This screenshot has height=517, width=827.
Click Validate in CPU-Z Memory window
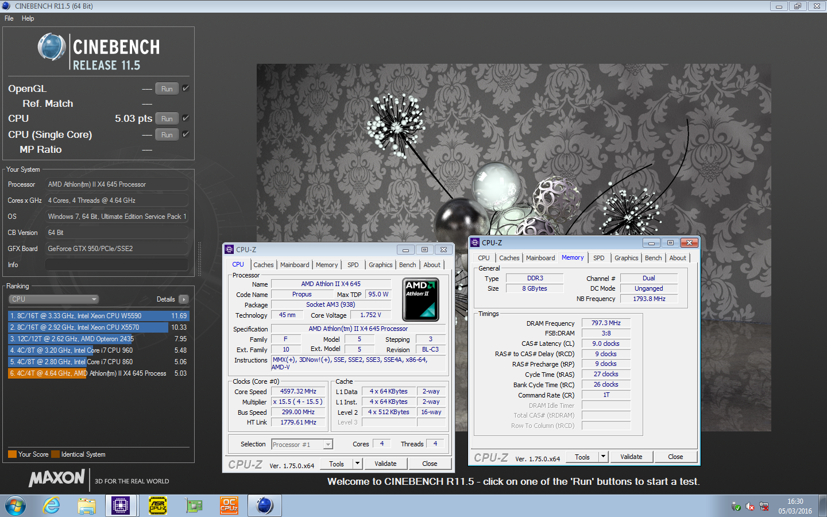coord(631,456)
